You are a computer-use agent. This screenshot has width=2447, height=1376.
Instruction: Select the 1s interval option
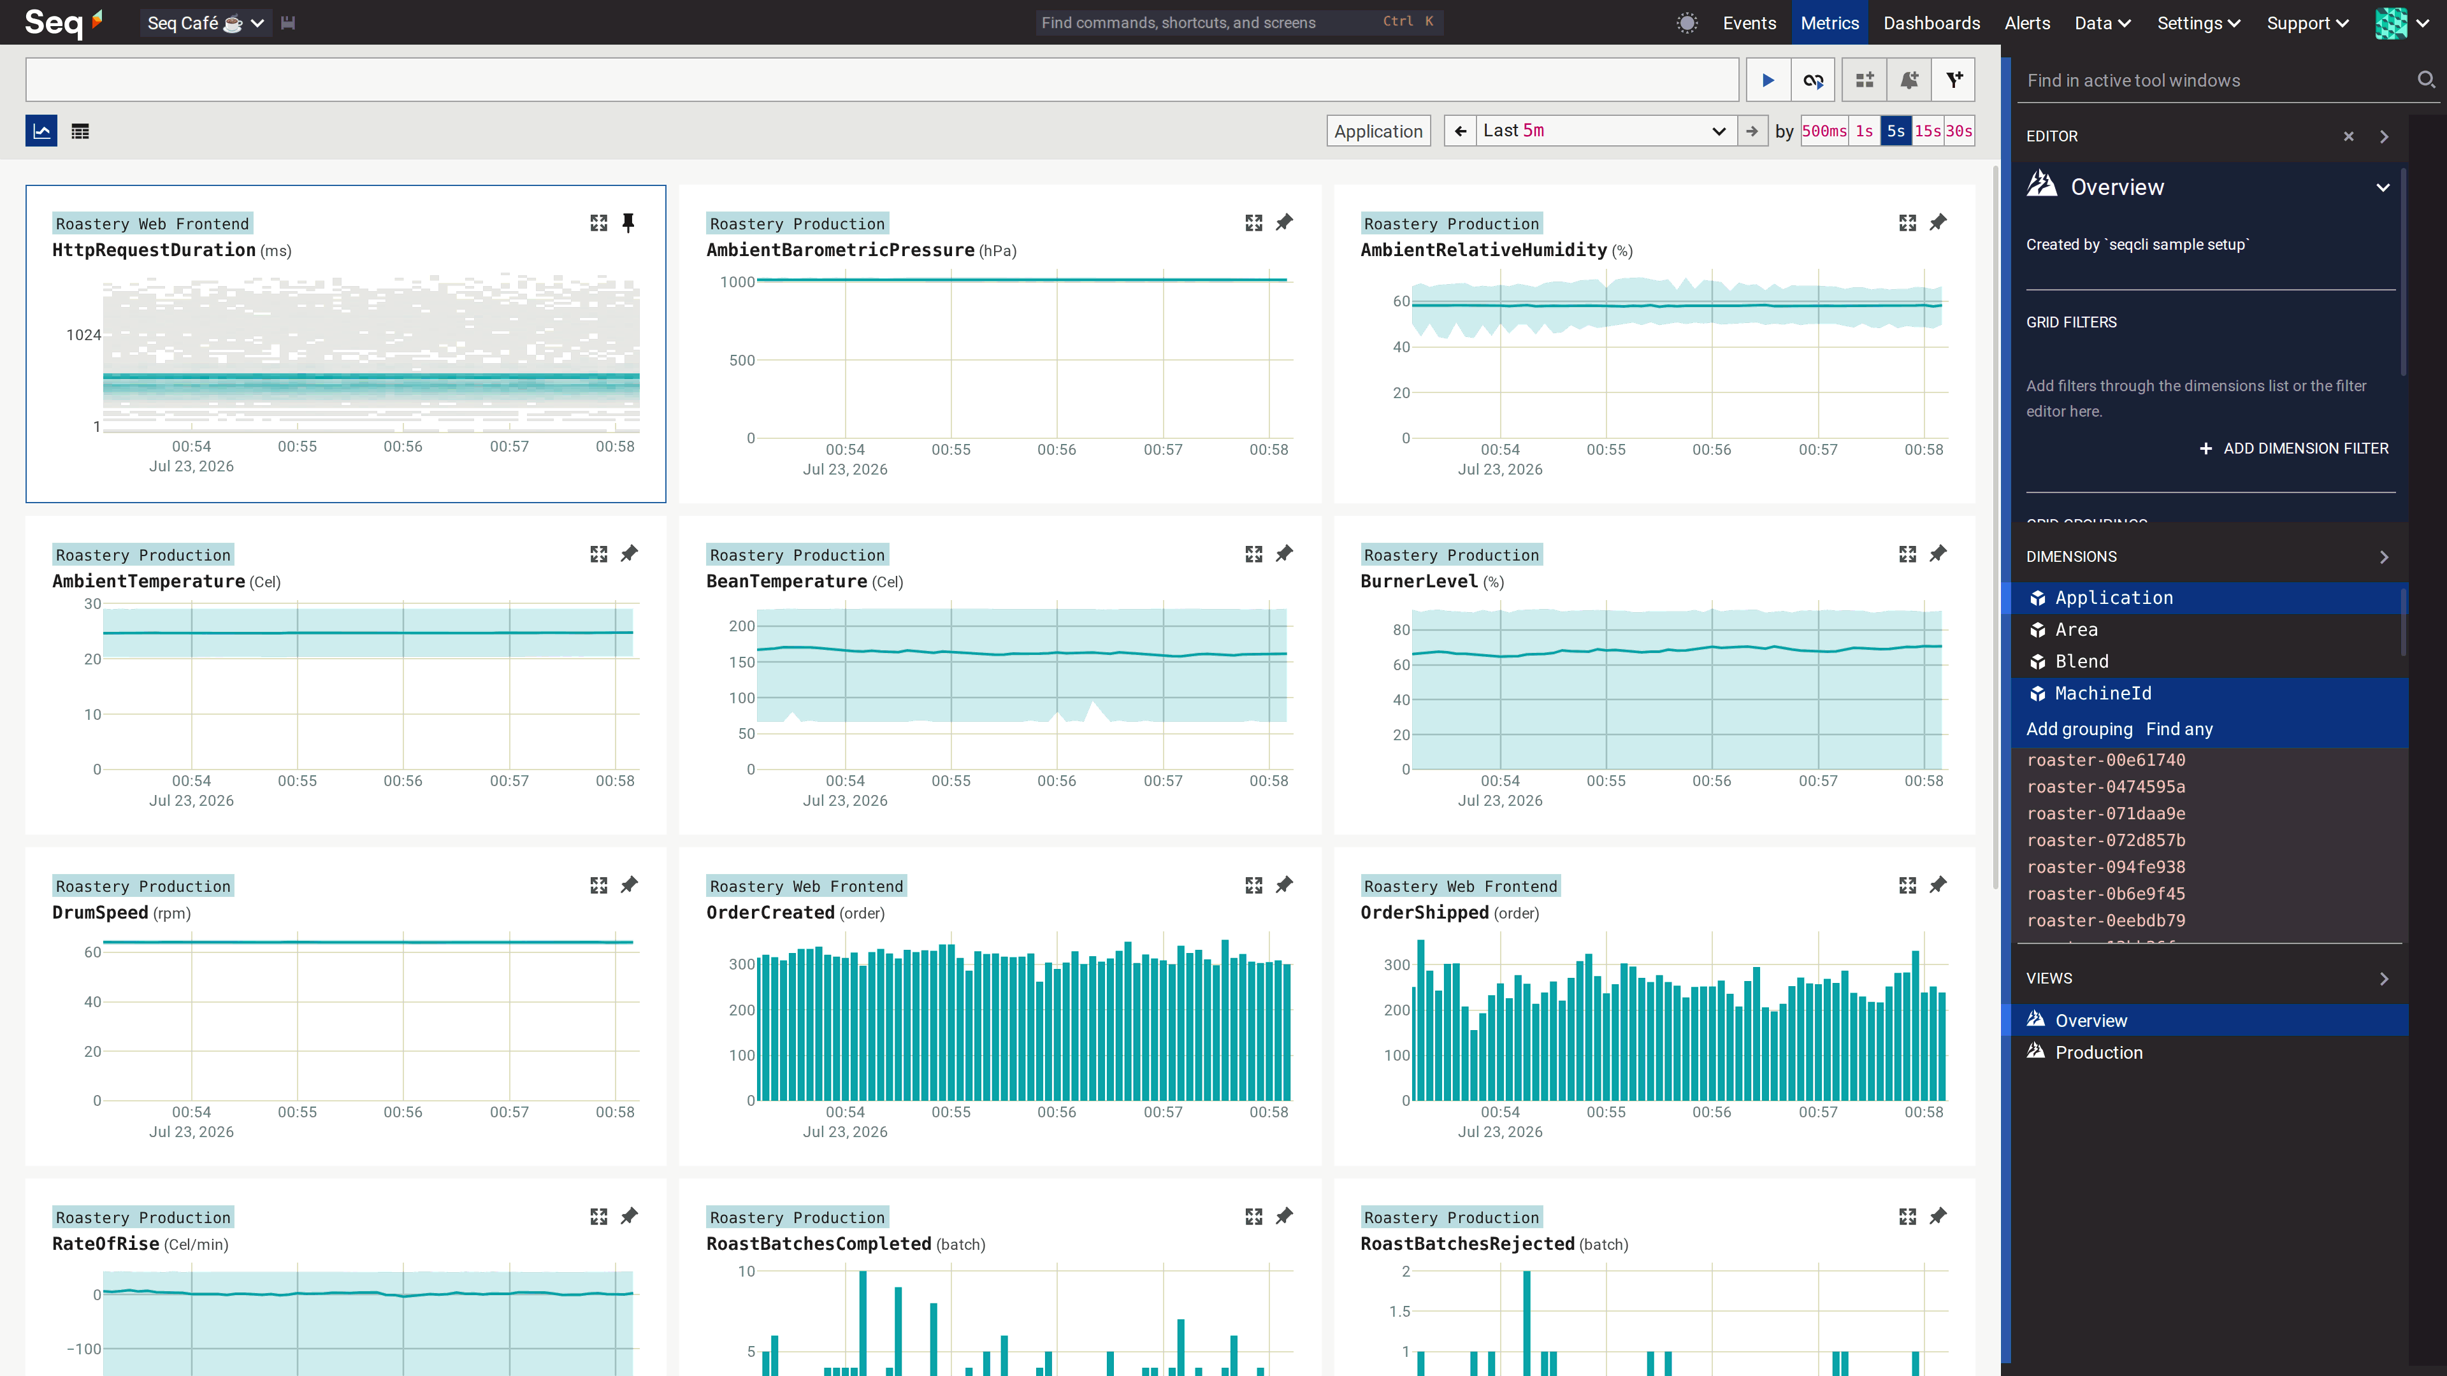pyautogui.click(x=1864, y=131)
